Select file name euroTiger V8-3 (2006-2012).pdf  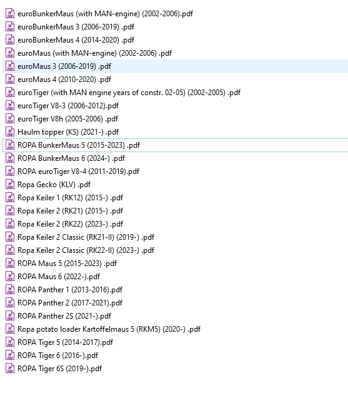[68, 106]
